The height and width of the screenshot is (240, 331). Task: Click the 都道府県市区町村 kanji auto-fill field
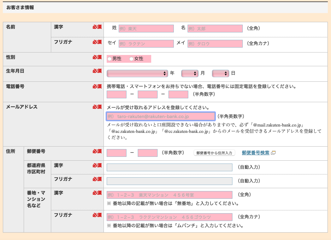tap(170, 167)
